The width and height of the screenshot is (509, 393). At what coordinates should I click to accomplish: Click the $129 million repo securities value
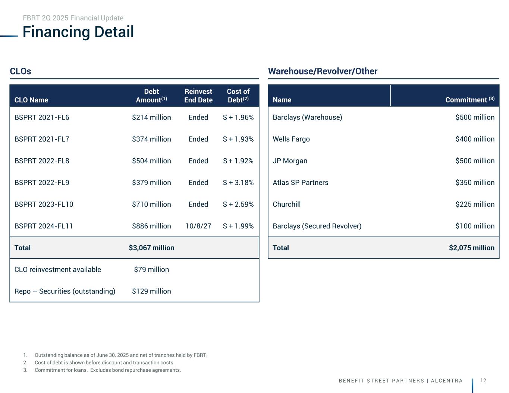(x=151, y=291)
